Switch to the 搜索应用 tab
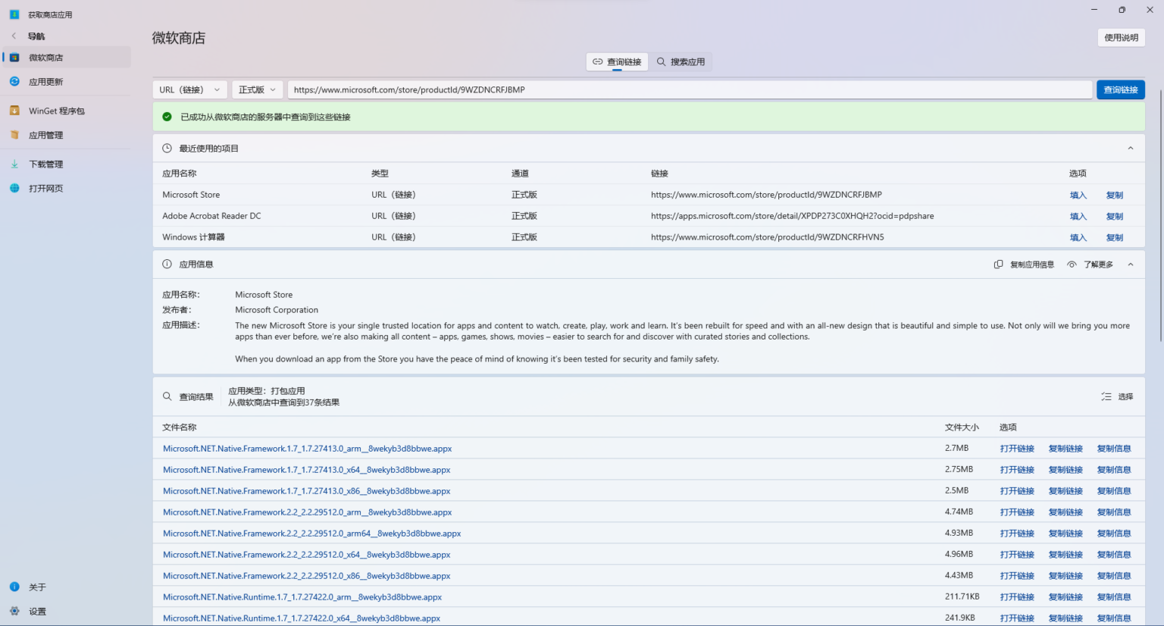Screen dimensions: 1164x626 tap(681, 62)
